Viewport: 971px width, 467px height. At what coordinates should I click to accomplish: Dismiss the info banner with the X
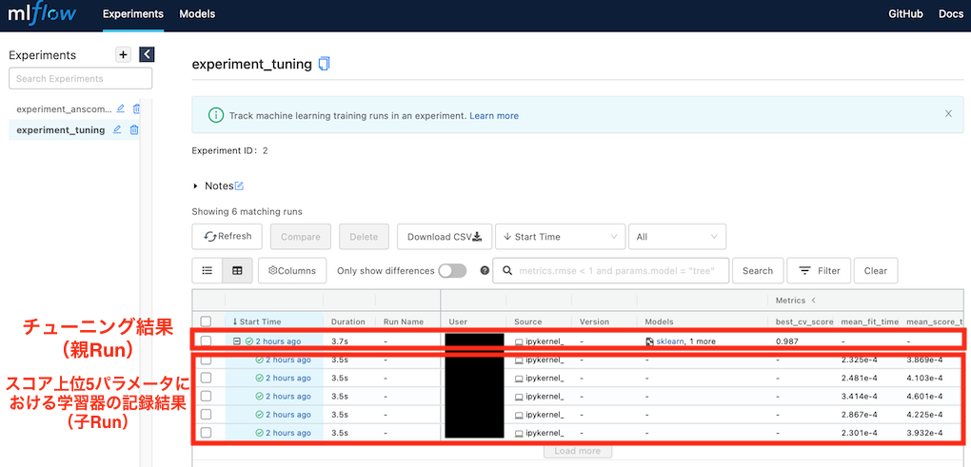click(x=948, y=114)
